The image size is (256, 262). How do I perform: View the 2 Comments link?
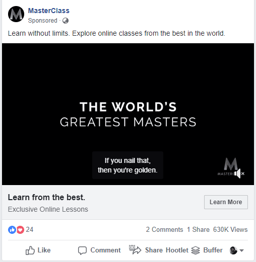(x=164, y=229)
